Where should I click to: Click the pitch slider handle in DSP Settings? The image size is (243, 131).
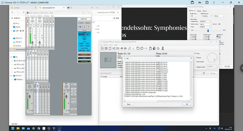[208, 31]
